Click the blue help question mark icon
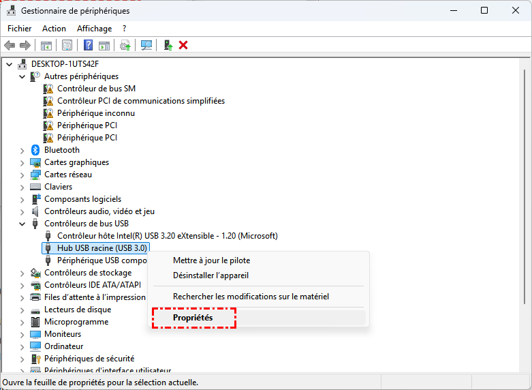The image size is (532, 390). pyautogui.click(x=88, y=45)
